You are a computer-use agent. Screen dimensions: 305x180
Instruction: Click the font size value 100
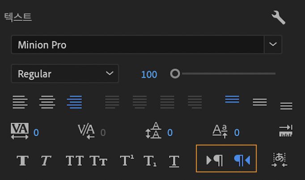[149, 74]
